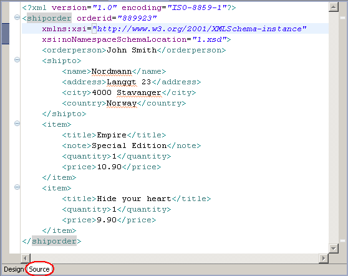Click the price value 9.90
The height and width of the screenshot is (276, 348).
(x=107, y=220)
